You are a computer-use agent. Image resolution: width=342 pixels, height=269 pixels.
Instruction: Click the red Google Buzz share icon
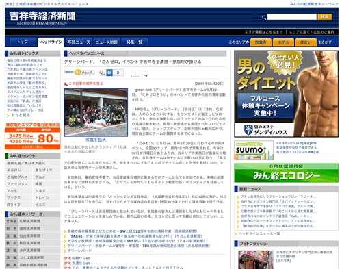click(x=102, y=73)
